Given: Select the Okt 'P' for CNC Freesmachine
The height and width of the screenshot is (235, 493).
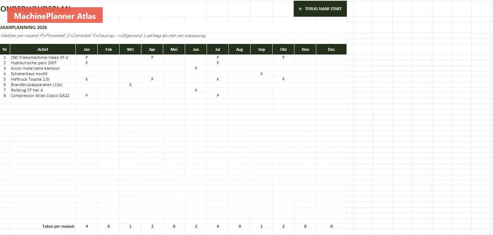Looking at the screenshot, I should point(283,57).
